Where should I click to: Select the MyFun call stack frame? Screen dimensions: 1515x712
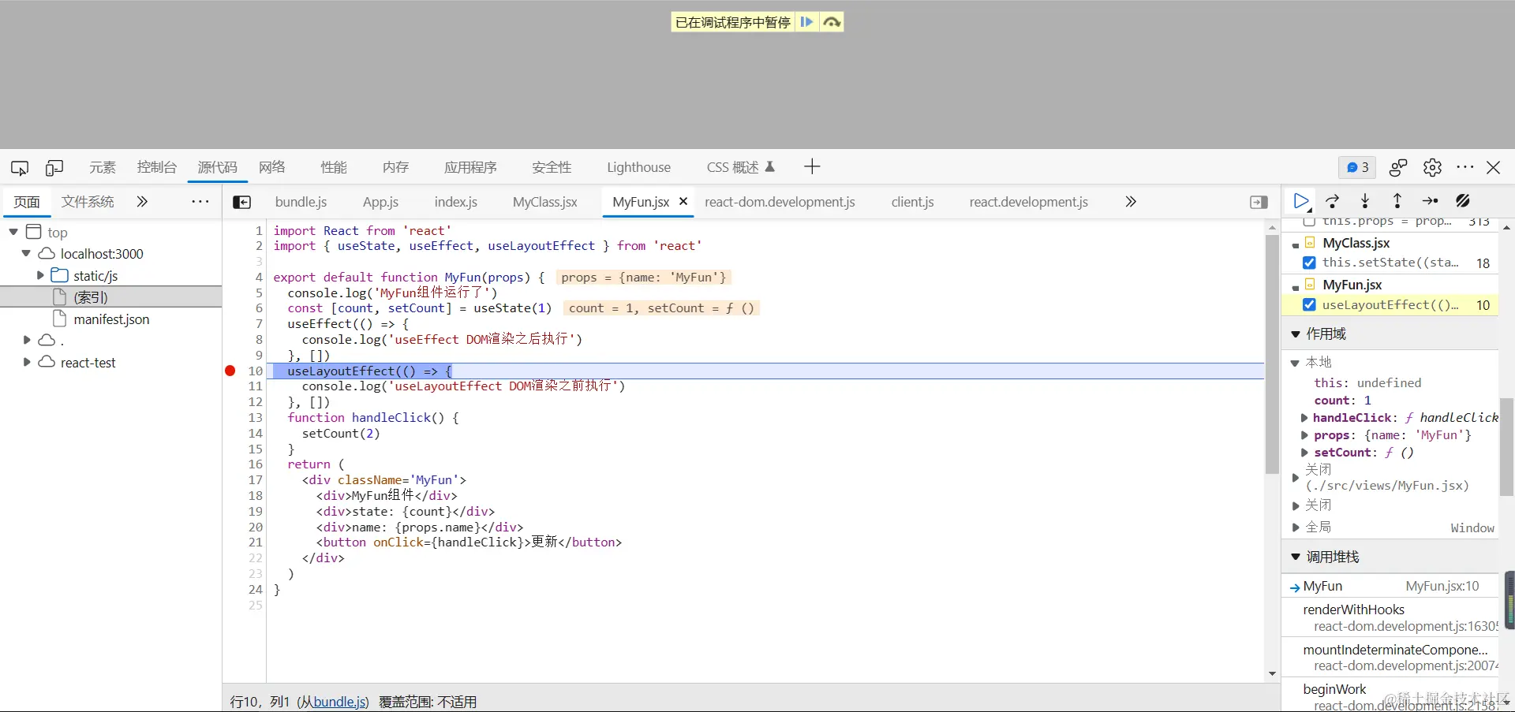(x=1390, y=586)
